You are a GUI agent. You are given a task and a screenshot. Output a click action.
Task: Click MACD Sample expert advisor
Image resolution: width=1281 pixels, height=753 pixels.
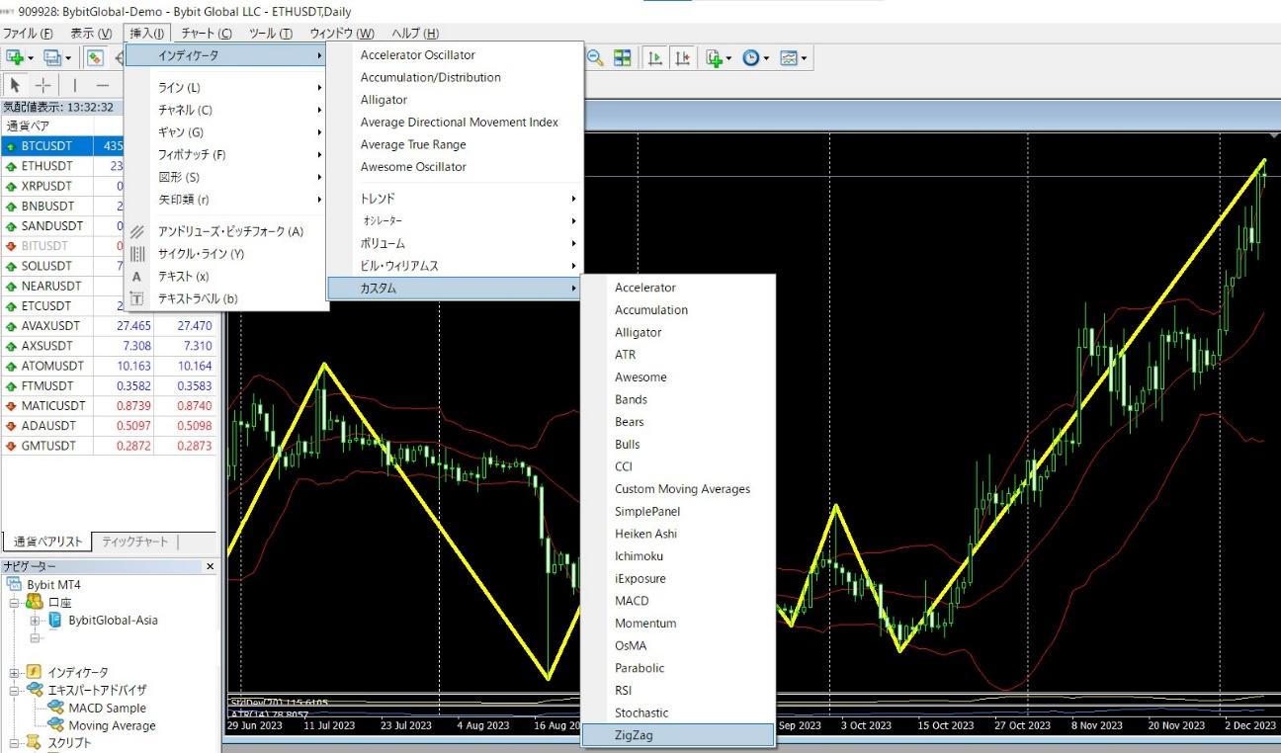click(x=107, y=709)
